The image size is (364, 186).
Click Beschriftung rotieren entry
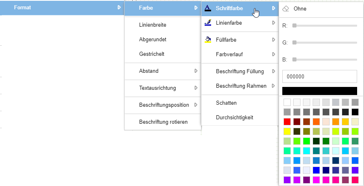coord(163,122)
